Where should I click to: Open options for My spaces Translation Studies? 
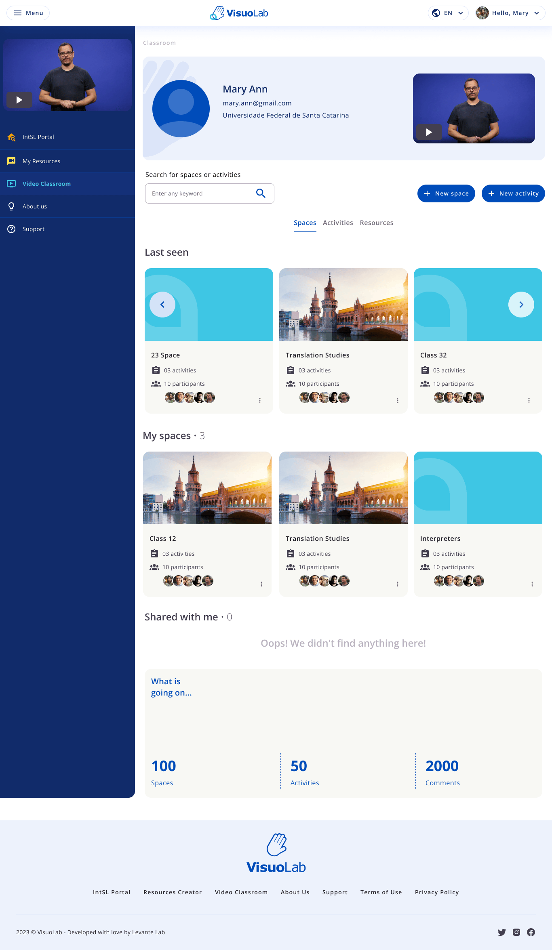398,584
